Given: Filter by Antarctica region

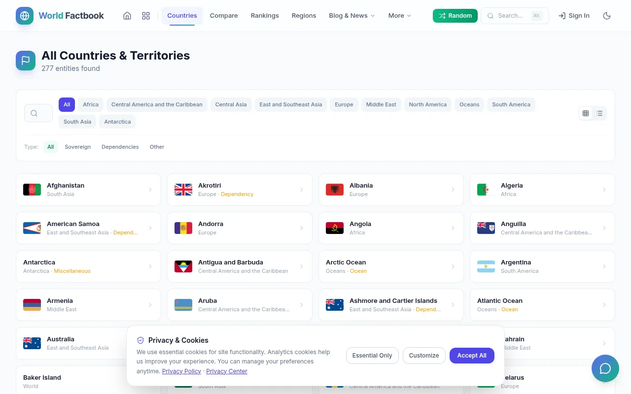Looking at the screenshot, I should (117, 122).
